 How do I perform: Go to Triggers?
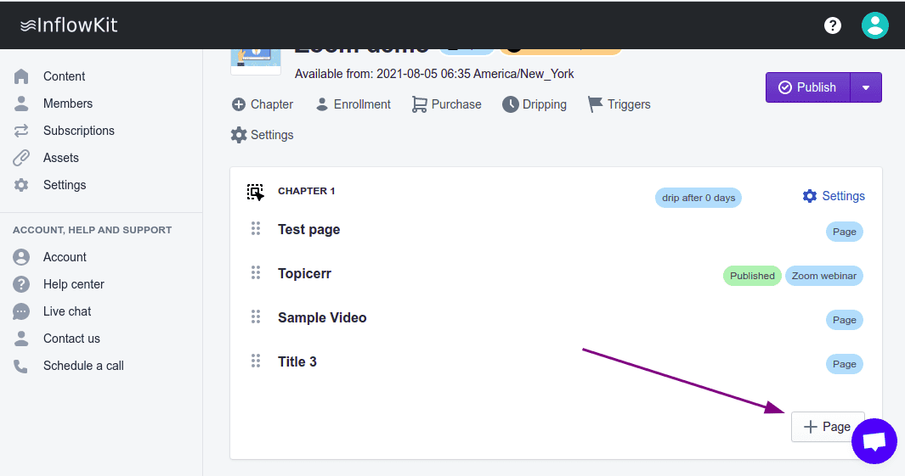point(619,104)
